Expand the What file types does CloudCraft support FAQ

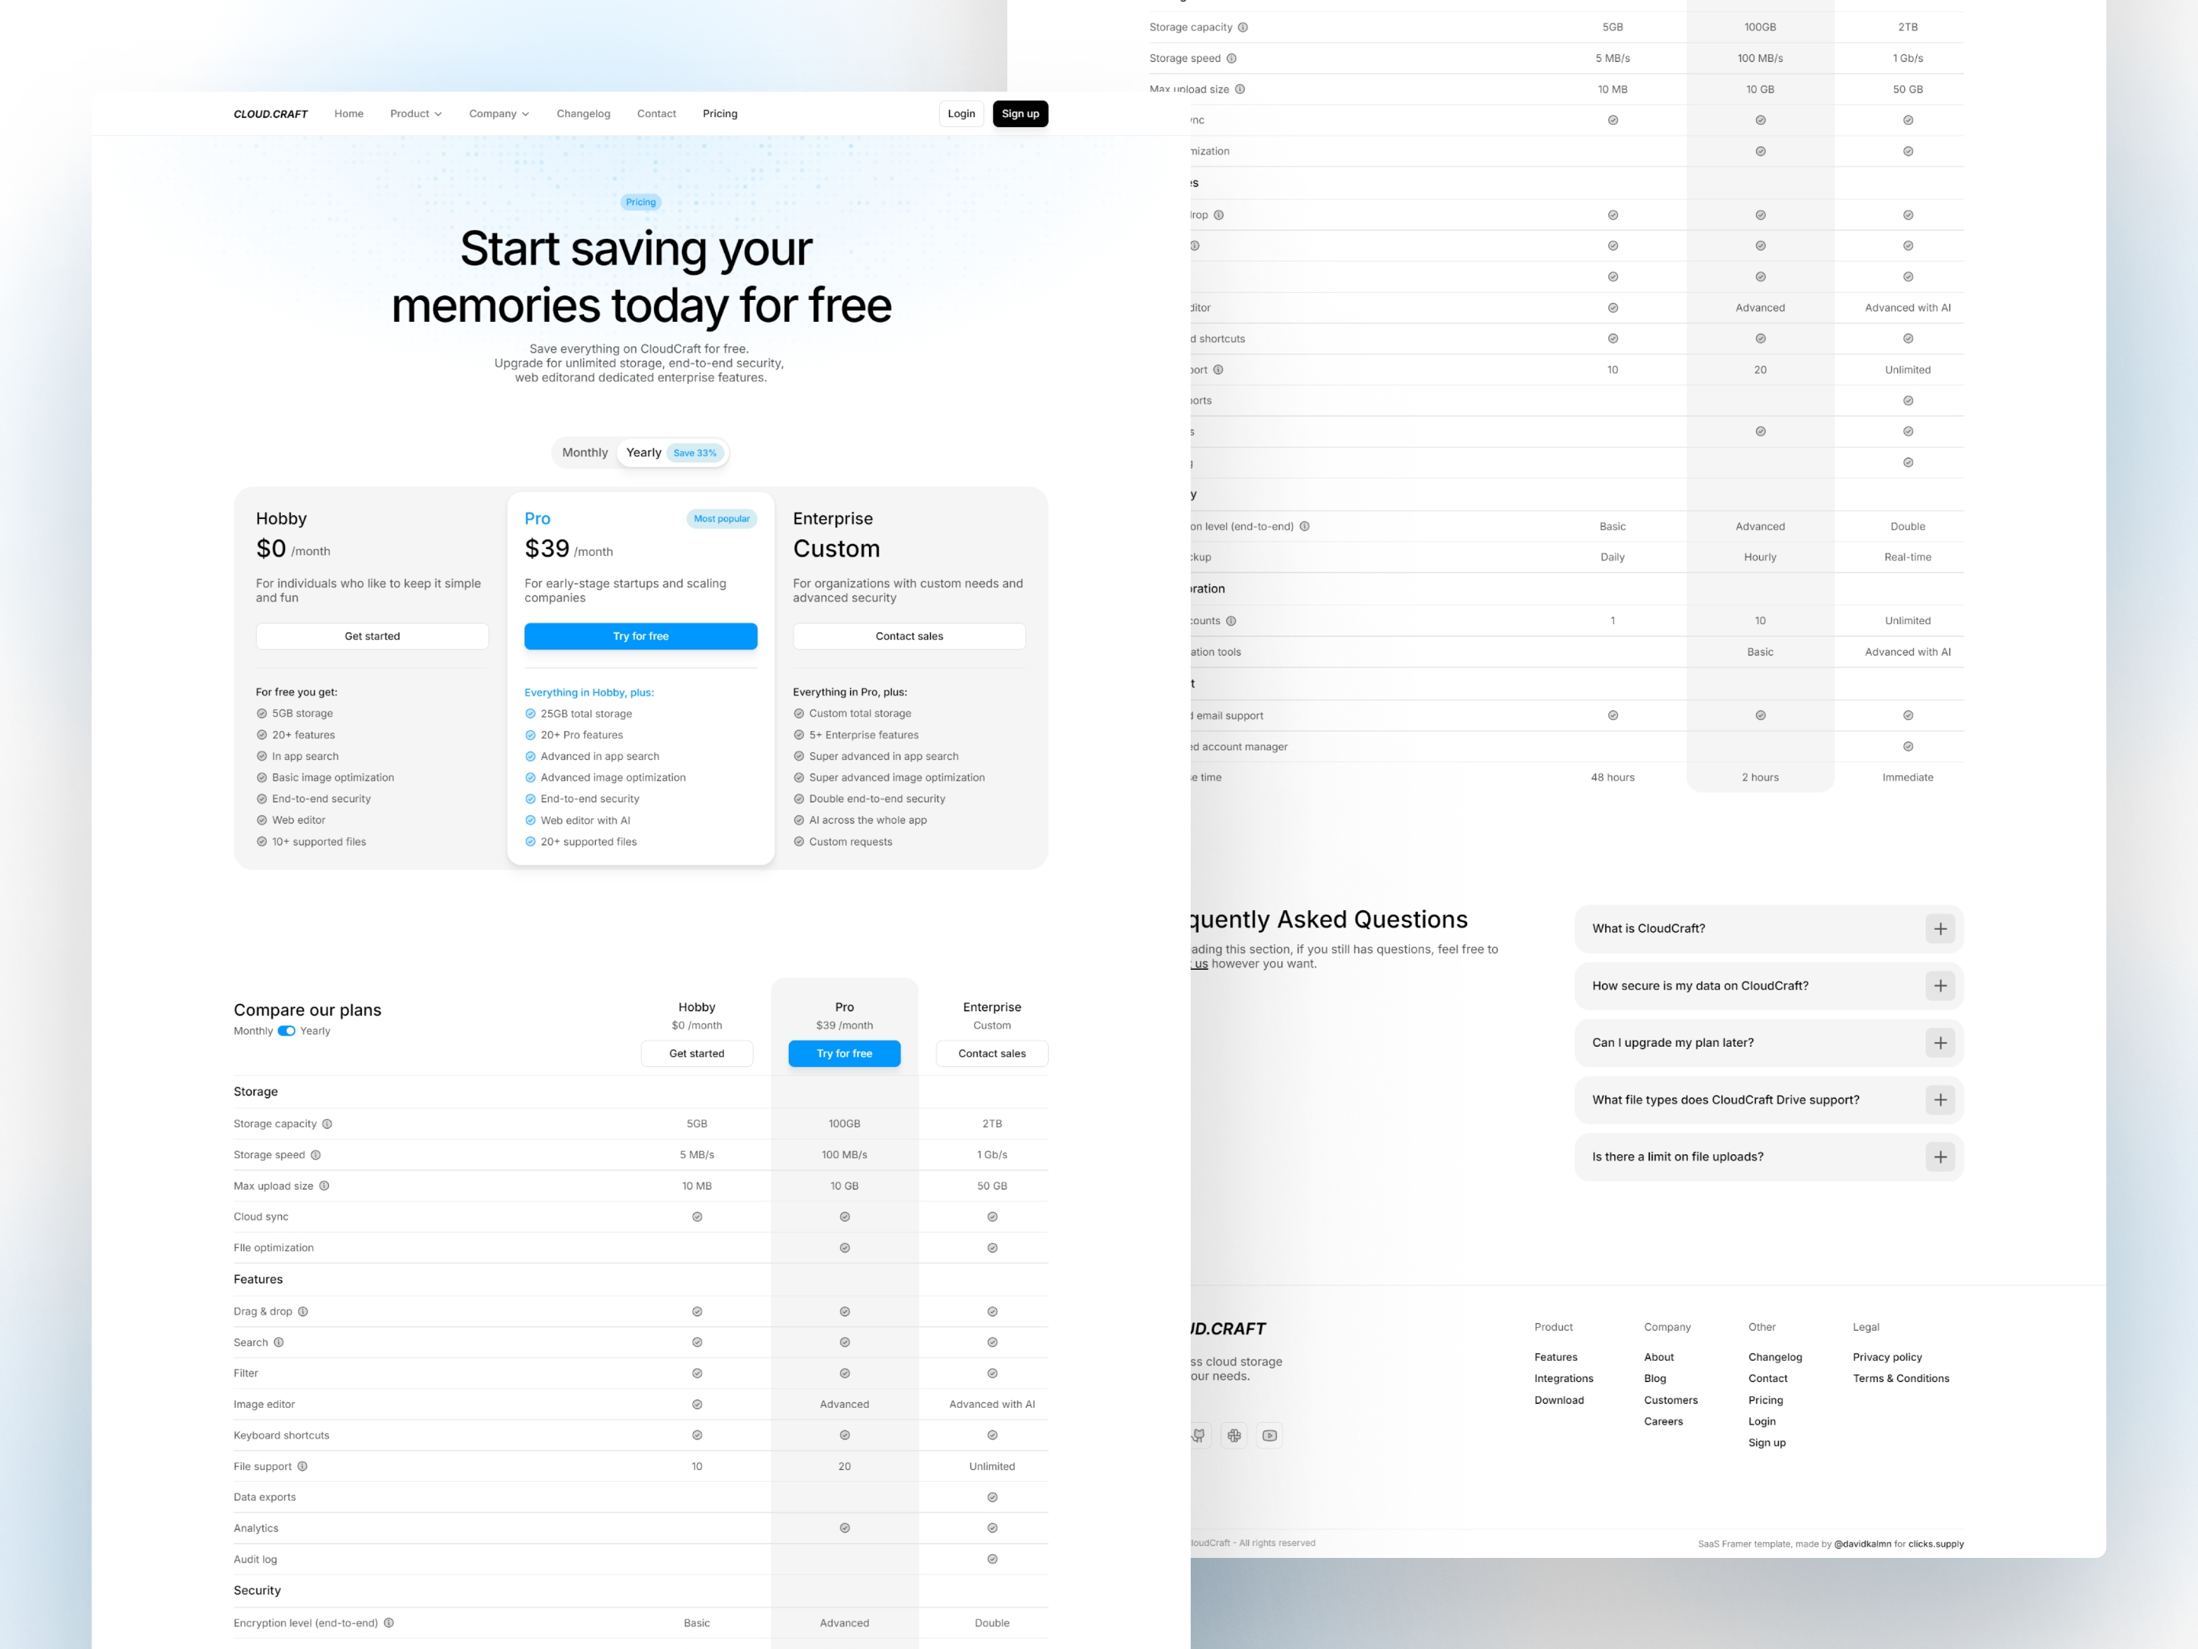[x=1940, y=1099]
